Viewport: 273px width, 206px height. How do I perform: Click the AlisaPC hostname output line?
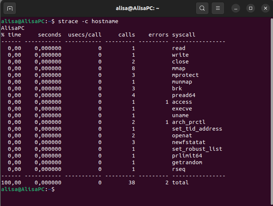pos(13,28)
